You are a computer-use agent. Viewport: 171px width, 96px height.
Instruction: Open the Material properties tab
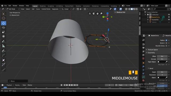pyautogui.click(x=143, y=81)
